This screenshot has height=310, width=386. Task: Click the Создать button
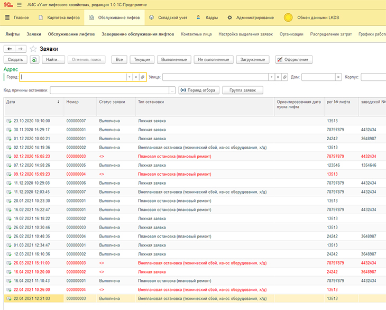tap(15, 60)
